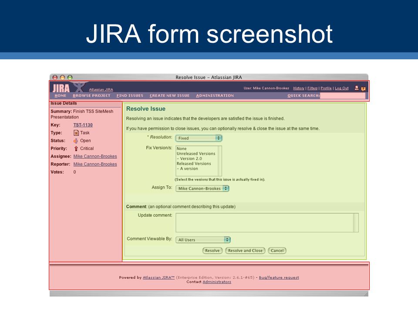
Task: Click the Update comment scrollbar
Action: click(x=356, y=223)
